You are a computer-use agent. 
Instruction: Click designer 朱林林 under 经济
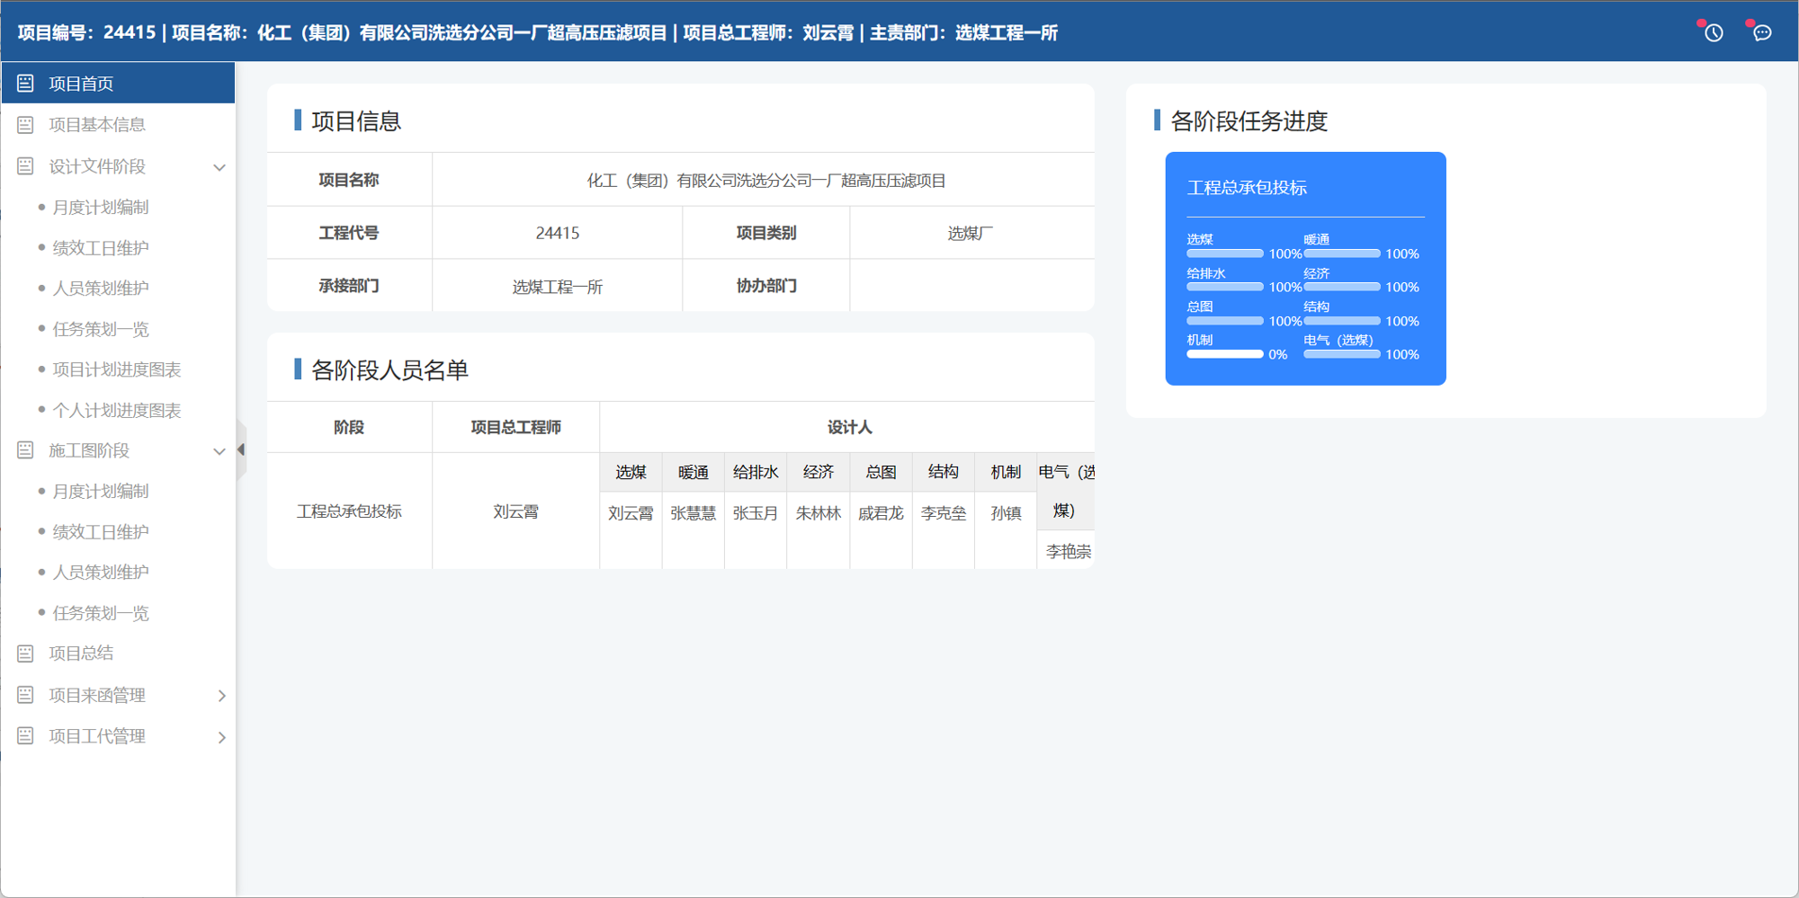tap(819, 513)
